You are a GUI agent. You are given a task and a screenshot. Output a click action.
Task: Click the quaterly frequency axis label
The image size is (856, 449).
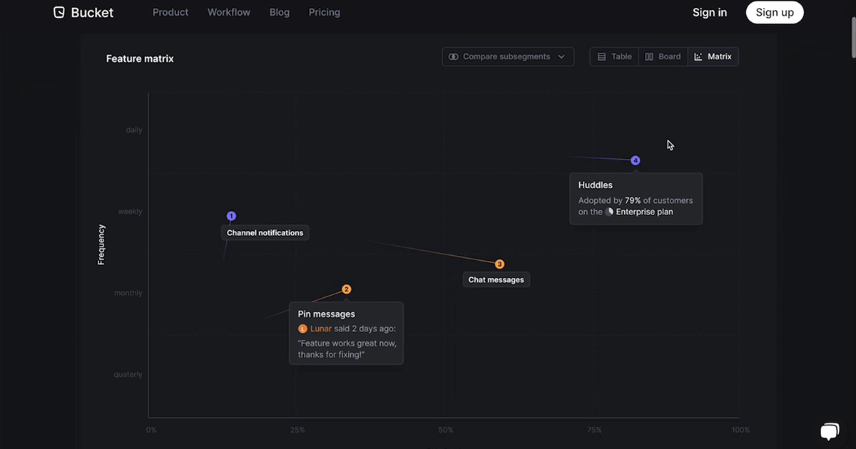[128, 374]
